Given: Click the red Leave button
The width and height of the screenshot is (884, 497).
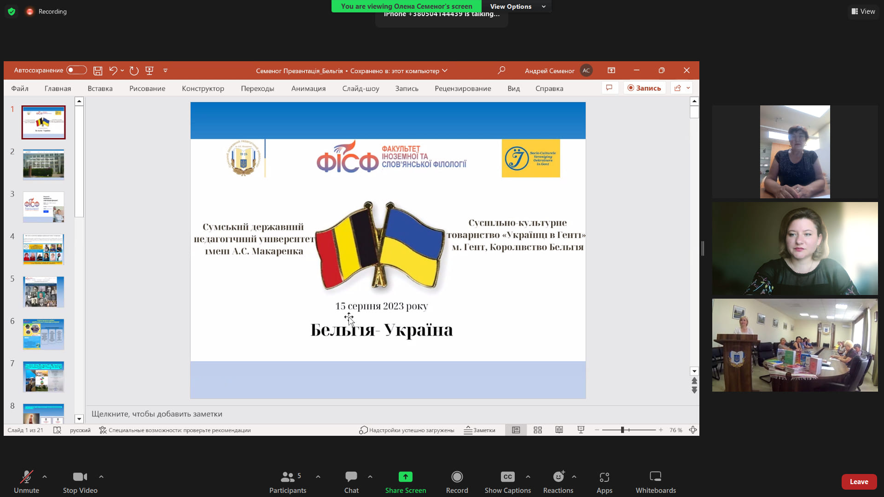Looking at the screenshot, I should coord(859,481).
